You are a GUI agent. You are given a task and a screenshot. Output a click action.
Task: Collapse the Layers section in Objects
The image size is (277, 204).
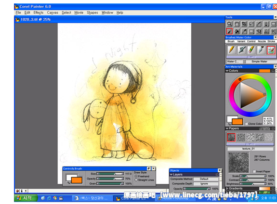coord(171,175)
